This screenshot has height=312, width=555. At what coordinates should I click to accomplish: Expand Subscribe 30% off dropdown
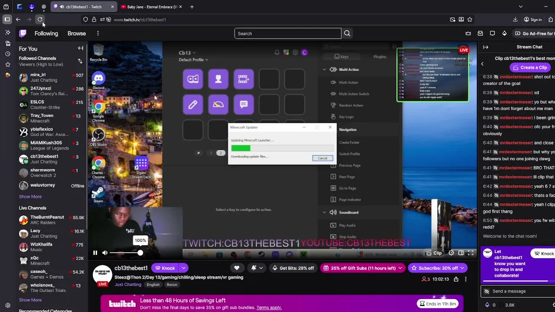pyautogui.click(x=462, y=268)
